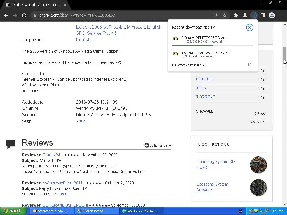Click the zip icon of WindowsXPMCE2005ISO download
Image resolution: width=287 pixels, height=215 pixels.
pyautogui.click(x=175, y=39)
